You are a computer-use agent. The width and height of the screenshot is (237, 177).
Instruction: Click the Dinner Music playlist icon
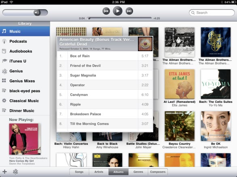[x=4, y=110]
